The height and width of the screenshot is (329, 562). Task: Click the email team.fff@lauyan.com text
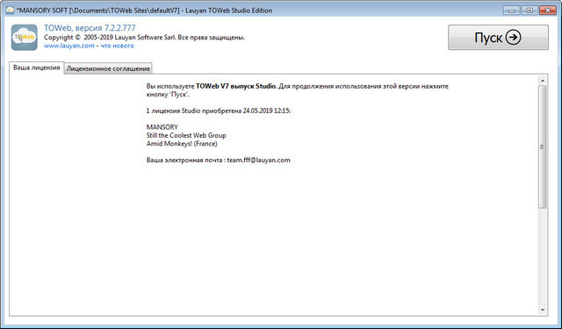click(258, 160)
